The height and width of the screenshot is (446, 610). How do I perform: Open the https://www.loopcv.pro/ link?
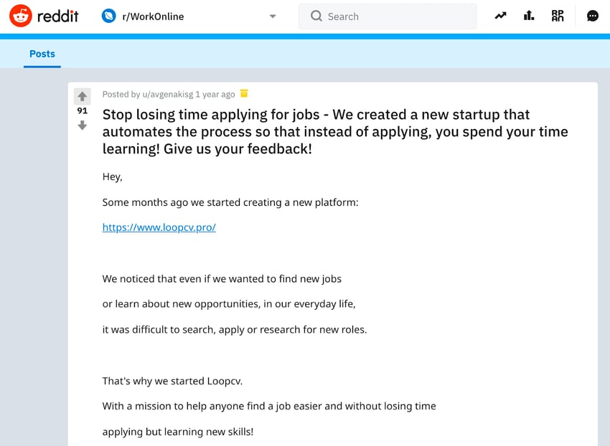click(x=159, y=227)
